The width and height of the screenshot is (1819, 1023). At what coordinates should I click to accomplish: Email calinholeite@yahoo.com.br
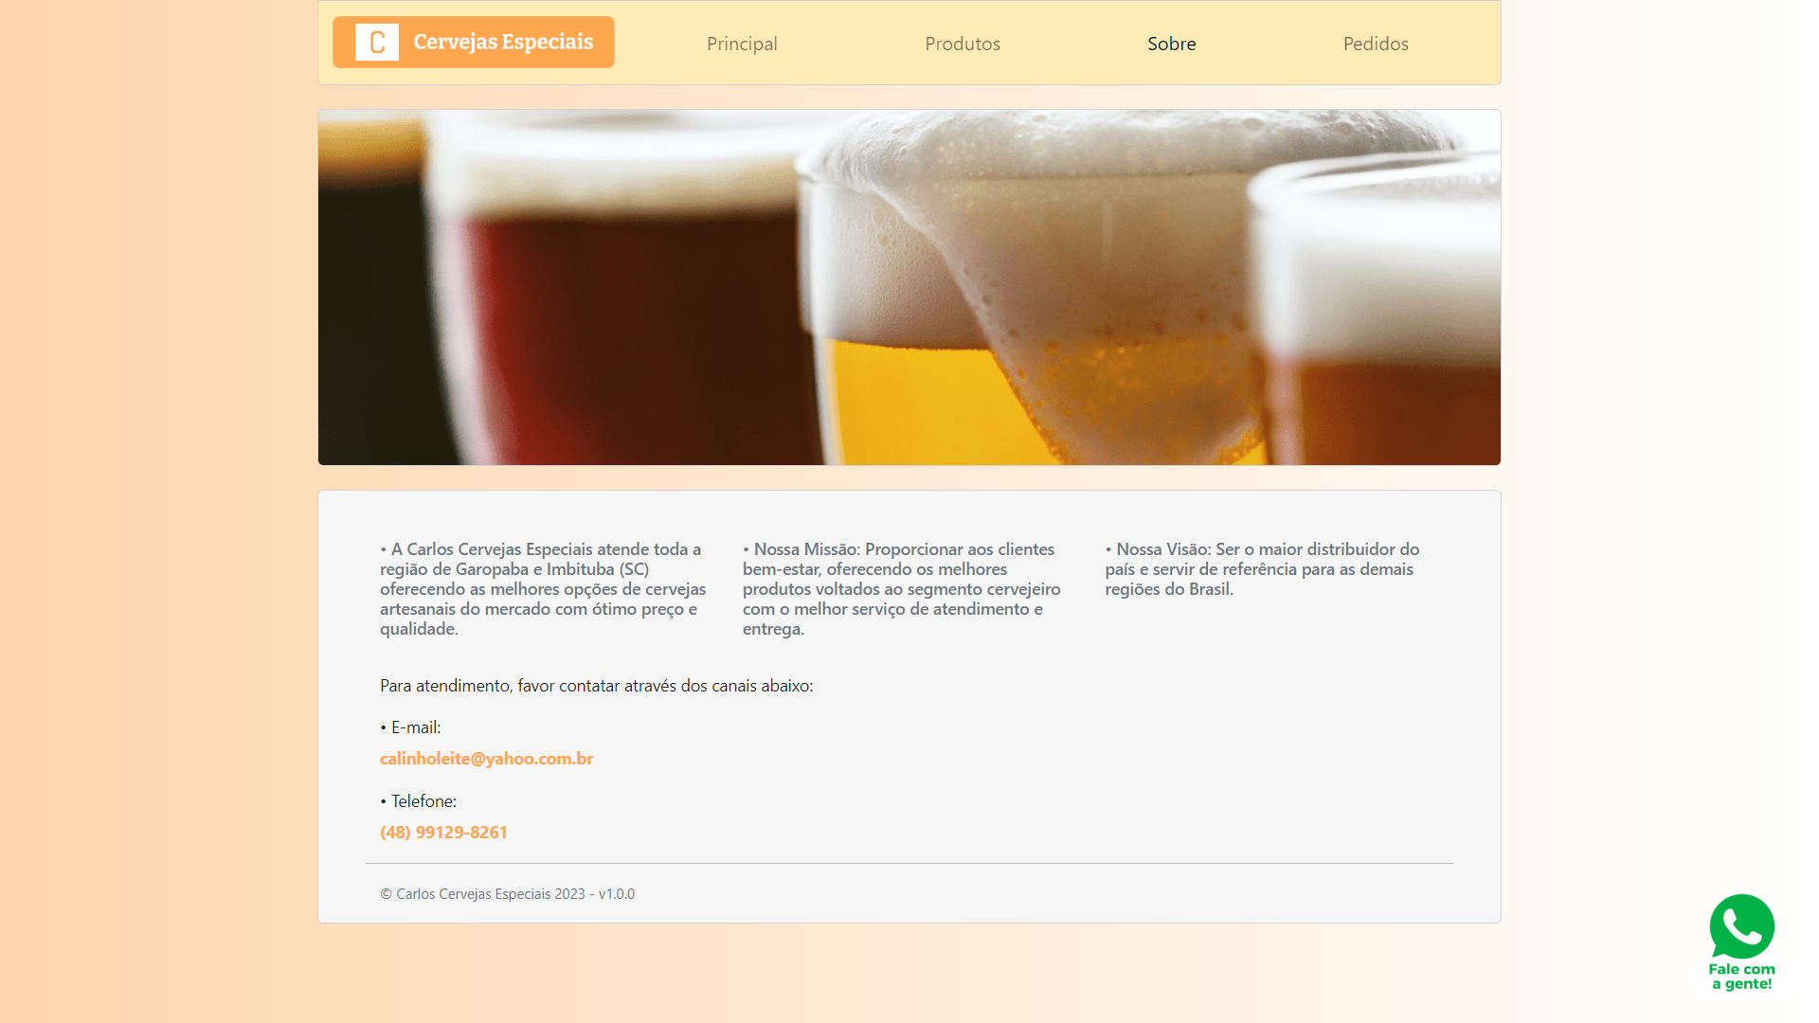click(486, 758)
